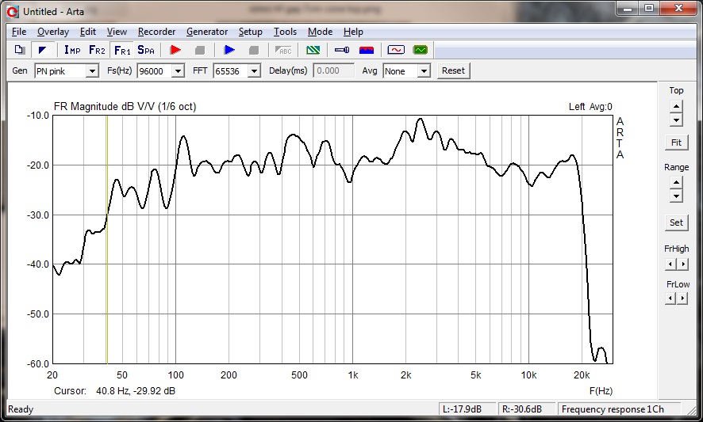Screen dimensions: 703x422
Task: Open the Generator menu
Action: click(207, 32)
